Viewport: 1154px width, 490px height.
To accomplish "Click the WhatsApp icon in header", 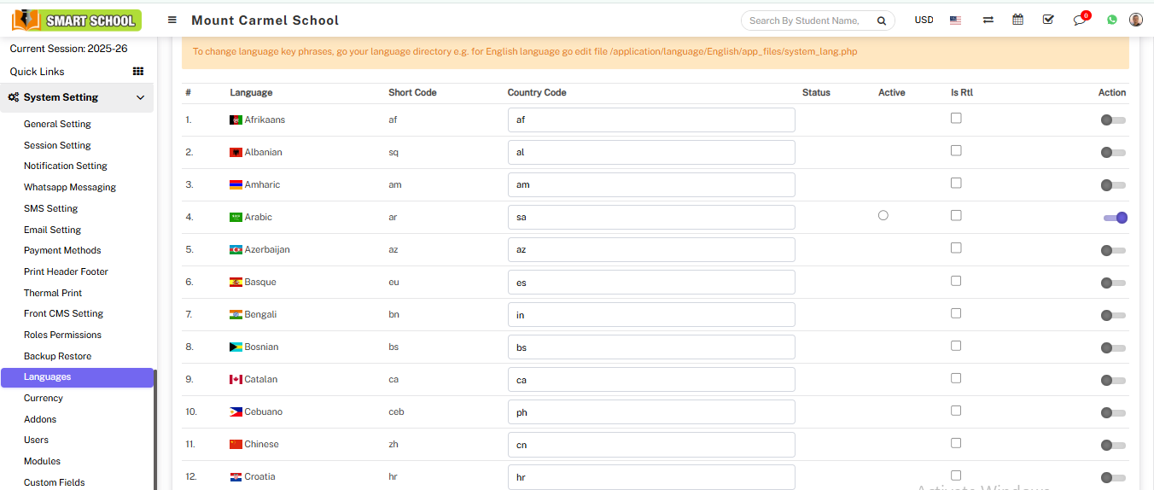I will click(x=1111, y=20).
